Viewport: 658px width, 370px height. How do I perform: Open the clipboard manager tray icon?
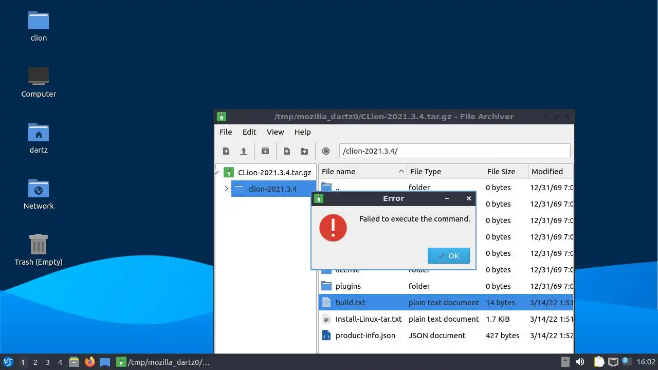[x=599, y=362]
